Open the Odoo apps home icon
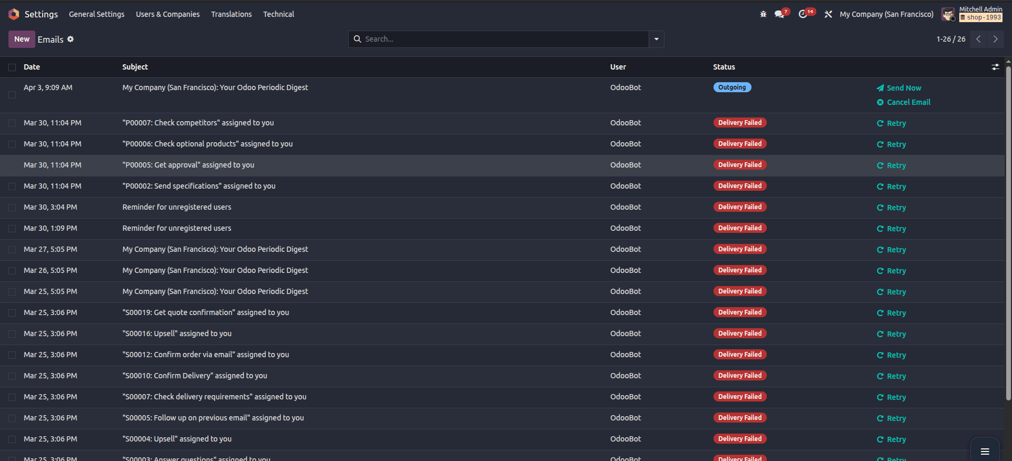 pyautogui.click(x=14, y=14)
